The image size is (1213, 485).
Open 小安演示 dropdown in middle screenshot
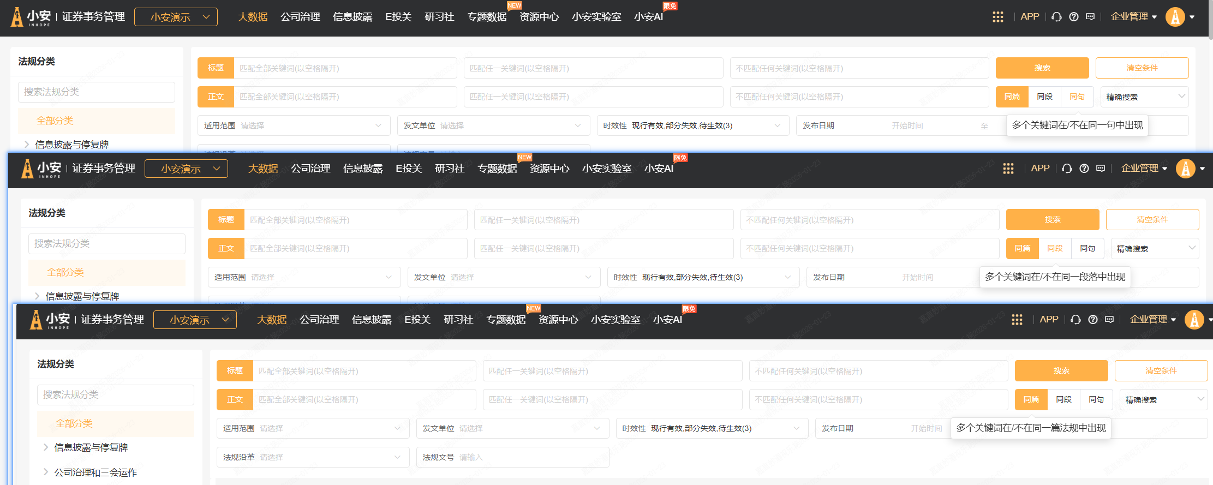click(x=186, y=169)
